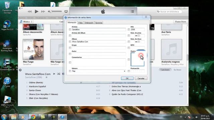Viewport: 214px width, 120px height.
Task: Open the Up Next list icon
Action: click(x=132, y=12)
